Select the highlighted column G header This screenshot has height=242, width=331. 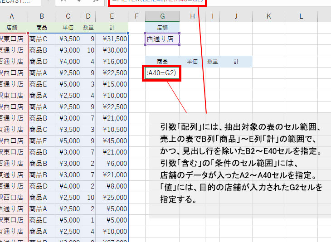click(162, 16)
